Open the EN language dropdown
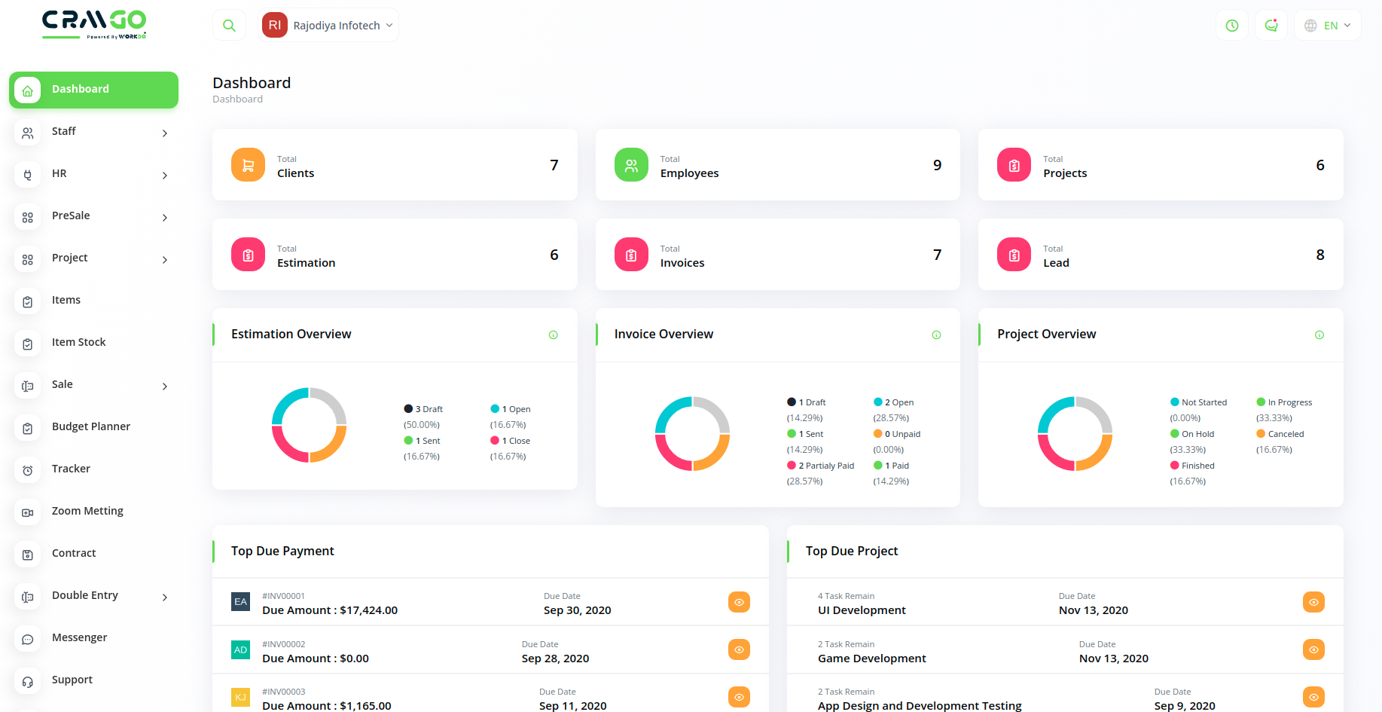1382x712 pixels. (x=1328, y=26)
